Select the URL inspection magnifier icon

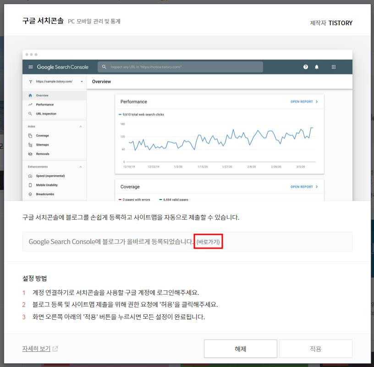click(30, 114)
